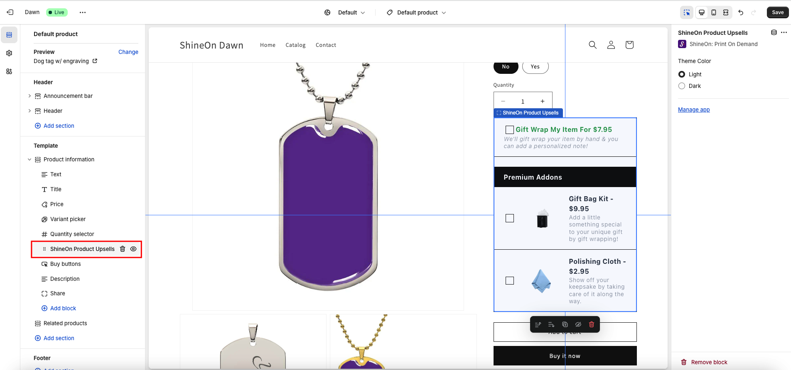Open the theme actions three-dot menu
This screenshot has height=370, width=791.
point(83,12)
